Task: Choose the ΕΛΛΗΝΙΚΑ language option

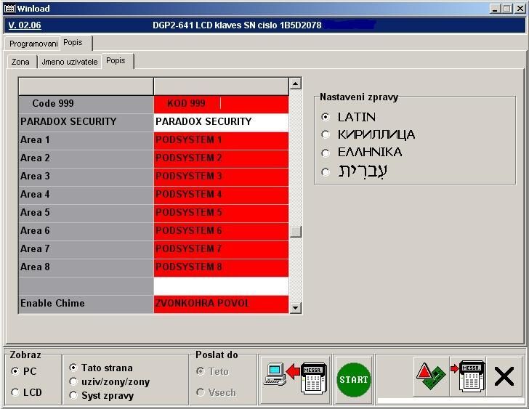Action: click(x=326, y=153)
